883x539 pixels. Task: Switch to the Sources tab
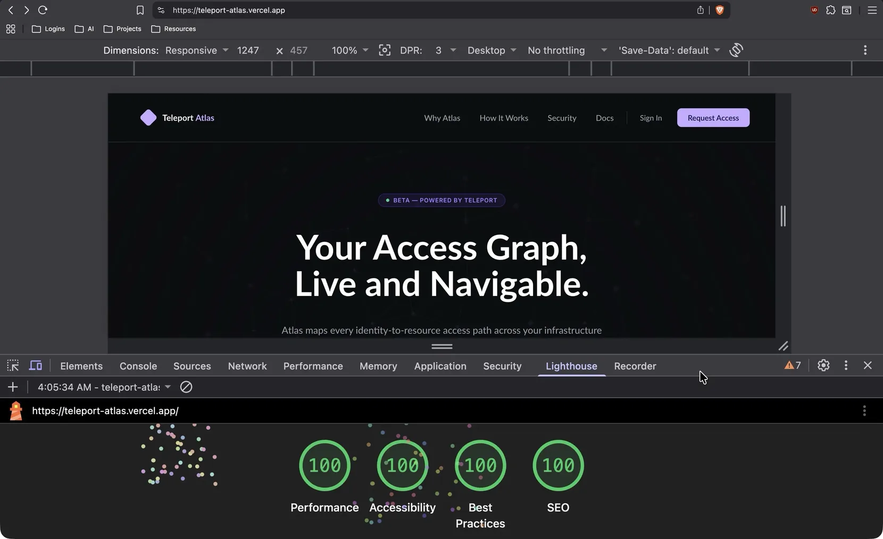[x=192, y=366]
